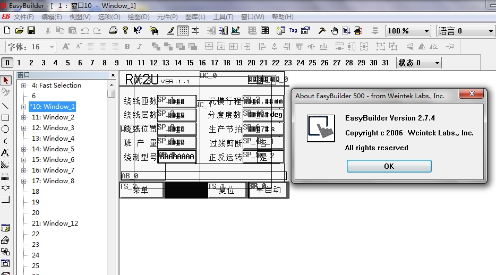Expand the 11: Window_2 tree node
496x275 pixels.
24,117
